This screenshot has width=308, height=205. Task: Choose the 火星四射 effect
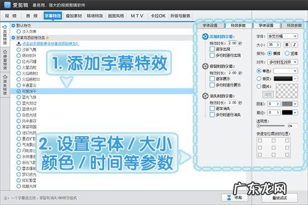click(18, 67)
